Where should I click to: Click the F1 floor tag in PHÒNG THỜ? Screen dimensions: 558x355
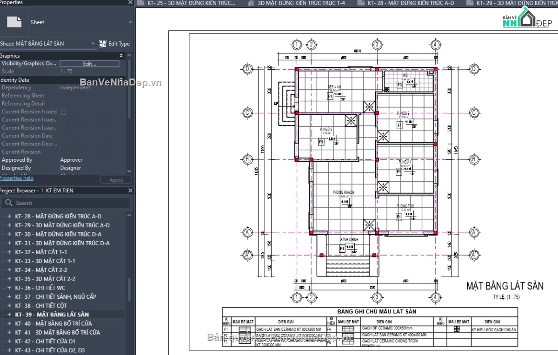click(399, 217)
